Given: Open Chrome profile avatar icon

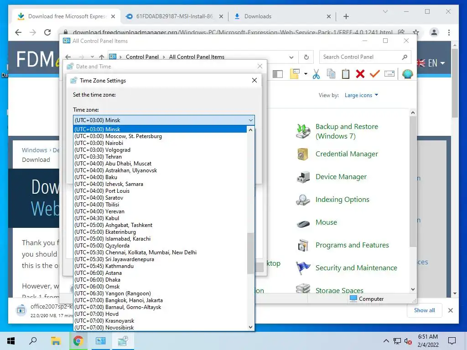Looking at the screenshot, I should (434, 32).
